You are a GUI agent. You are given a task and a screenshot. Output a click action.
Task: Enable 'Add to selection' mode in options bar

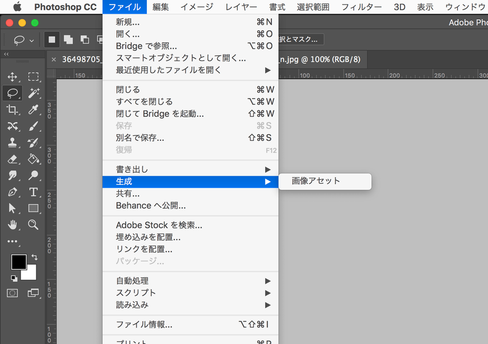pos(68,40)
